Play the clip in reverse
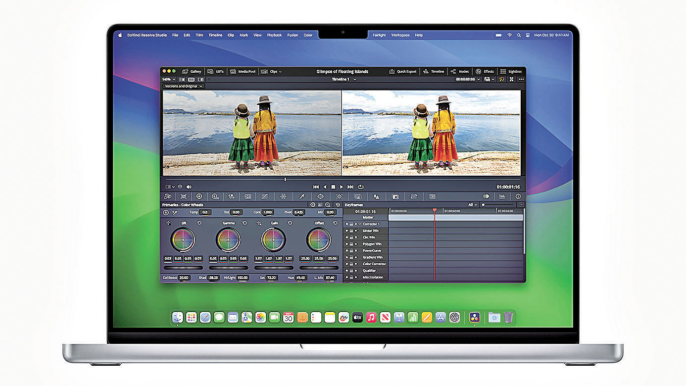This screenshot has width=686, height=386. 325,187
